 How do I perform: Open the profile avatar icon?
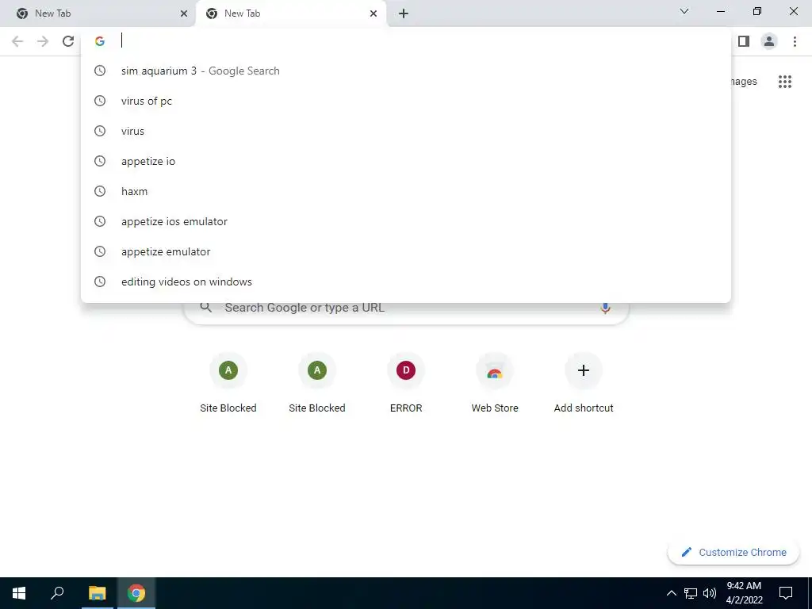coord(769,41)
